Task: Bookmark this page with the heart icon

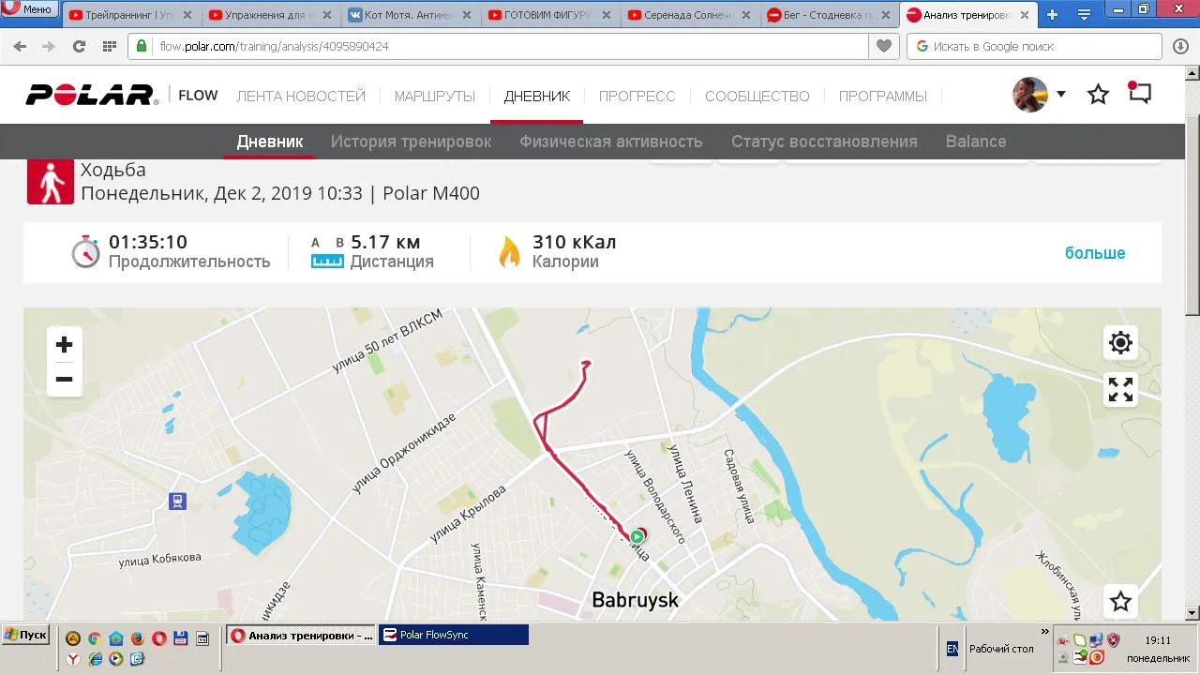Action: click(882, 46)
